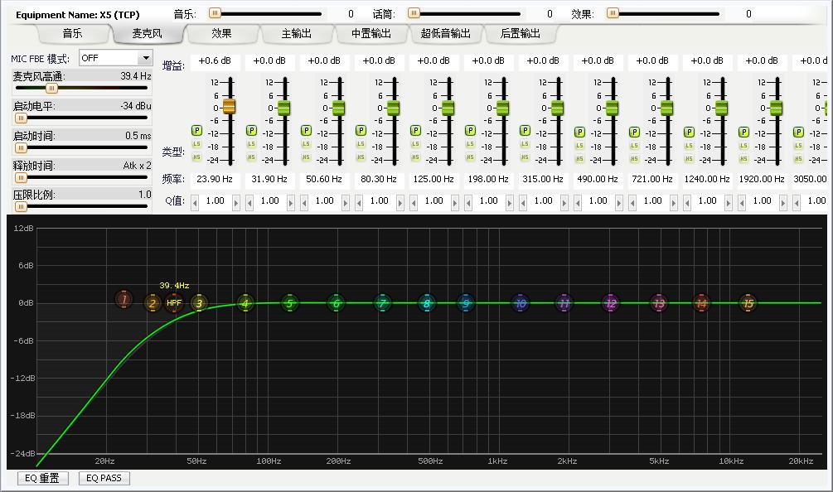Click the EQ PASS button

103,478
